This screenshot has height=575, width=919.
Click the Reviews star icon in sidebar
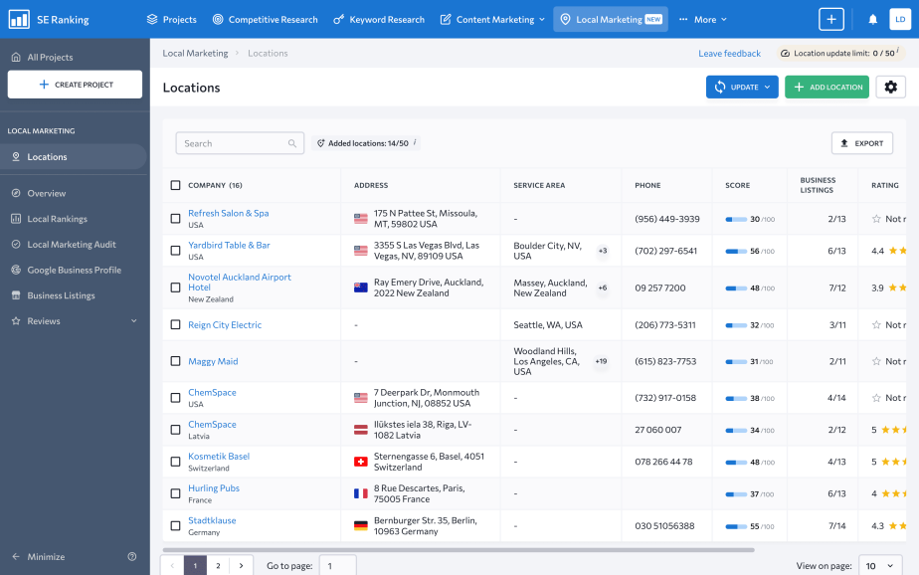tap(16, 321)
